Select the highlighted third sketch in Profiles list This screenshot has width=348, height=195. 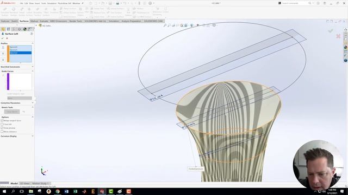coord(21,53)
